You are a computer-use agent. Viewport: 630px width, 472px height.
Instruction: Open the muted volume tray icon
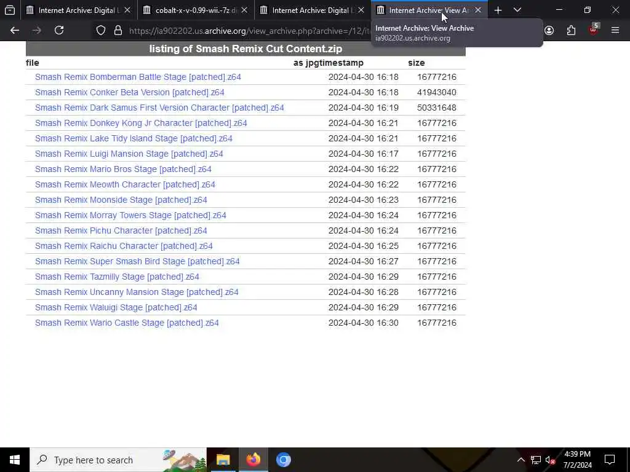[x=550, y=460]
